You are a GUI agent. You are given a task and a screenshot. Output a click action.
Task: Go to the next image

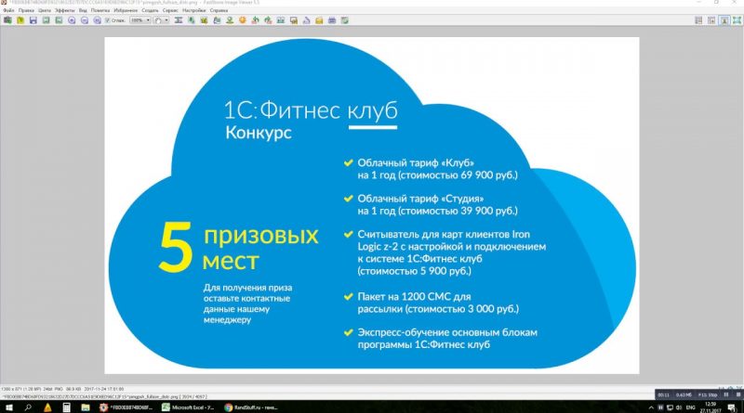click(x=59, y=20)
